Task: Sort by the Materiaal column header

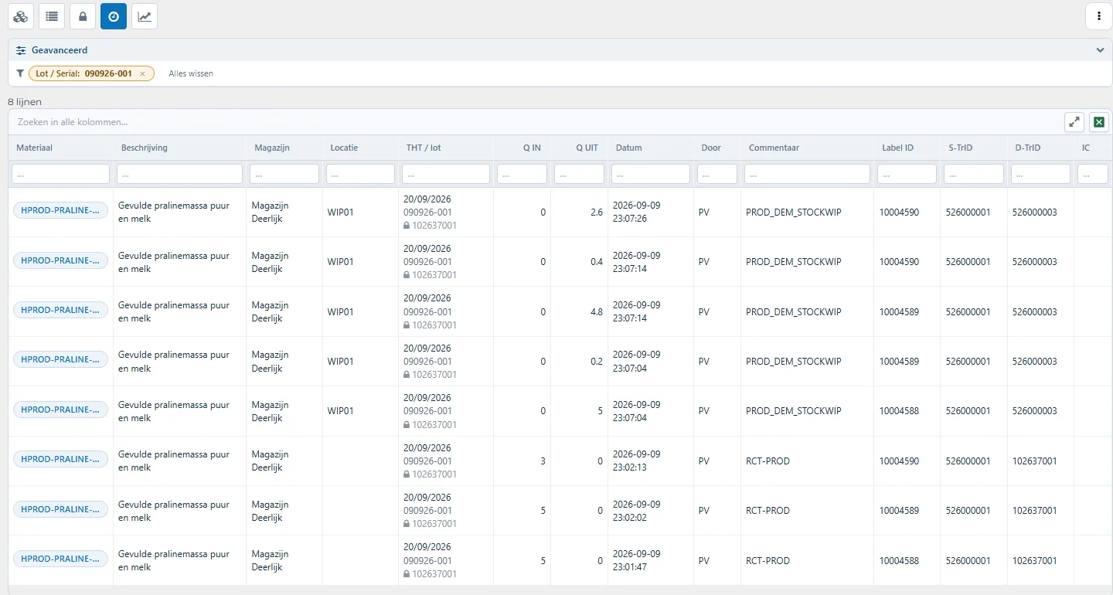Action: click(x=34, y=148)
